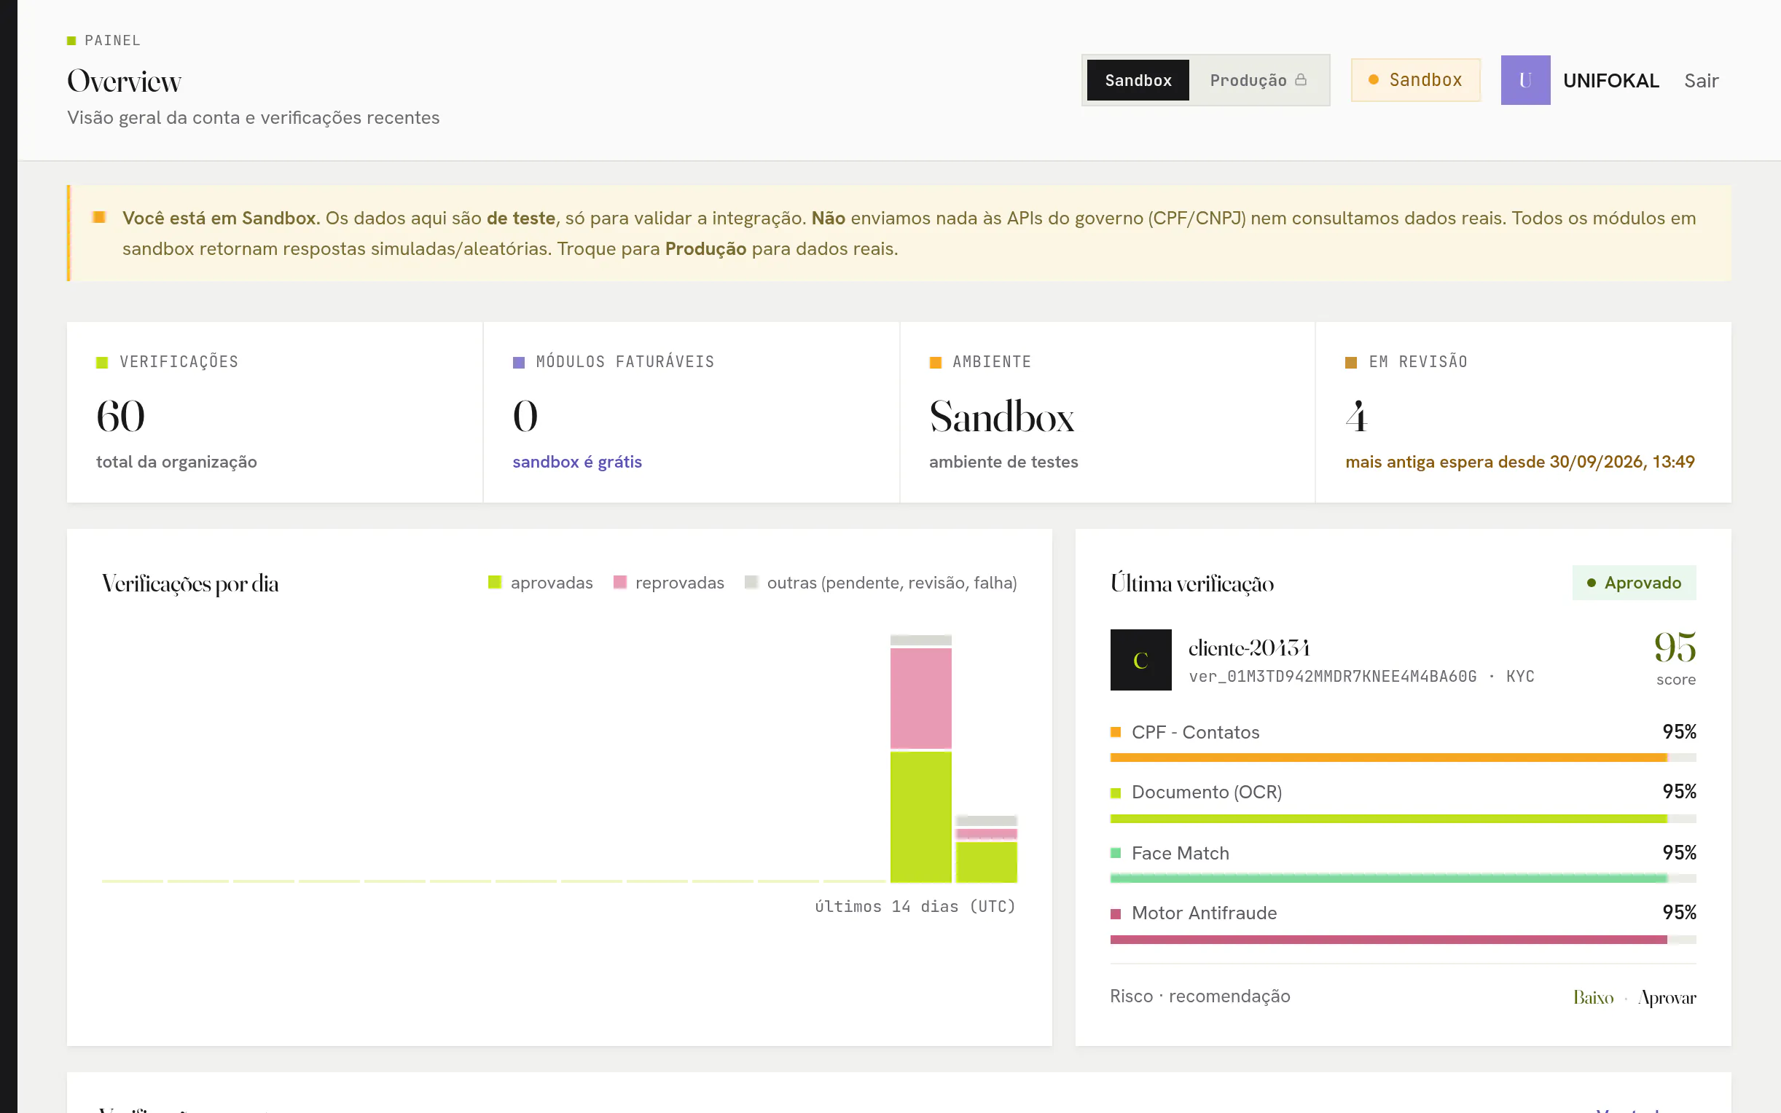Open the UNIFOKAL organization name
The width and height of the screenshot is (1781, 1113).
(1611, 80)
